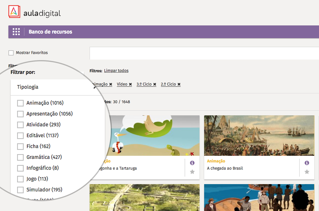
Task: Select the Infográfico (8) checkbox
Action: tap(20, 168)
